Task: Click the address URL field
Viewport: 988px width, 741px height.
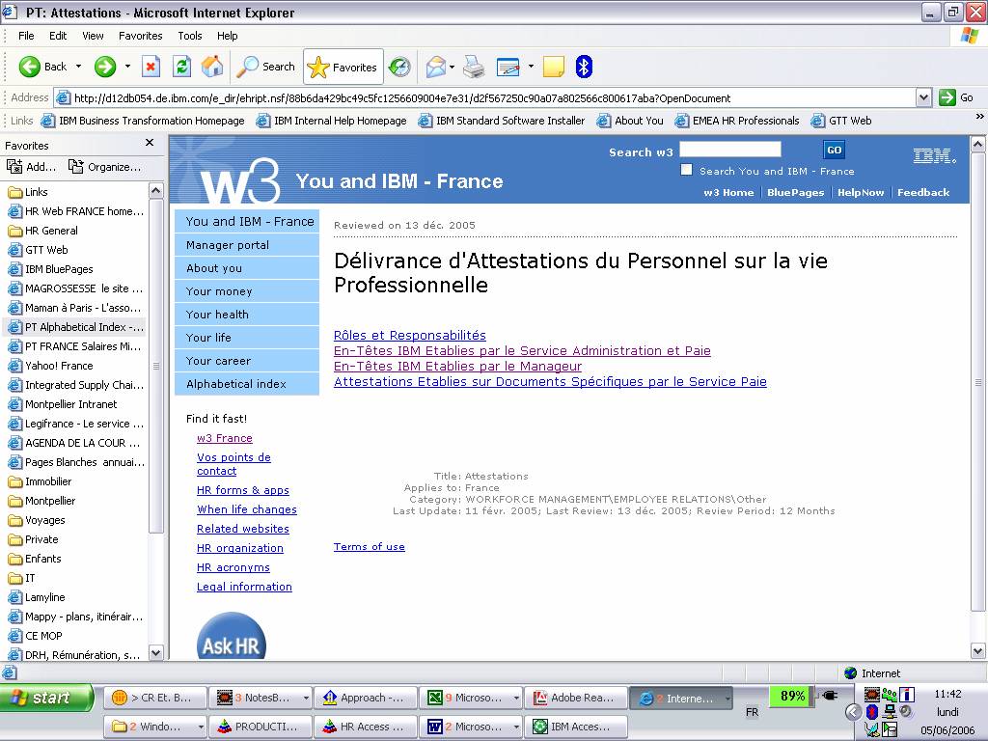Action: pos(485,98)
